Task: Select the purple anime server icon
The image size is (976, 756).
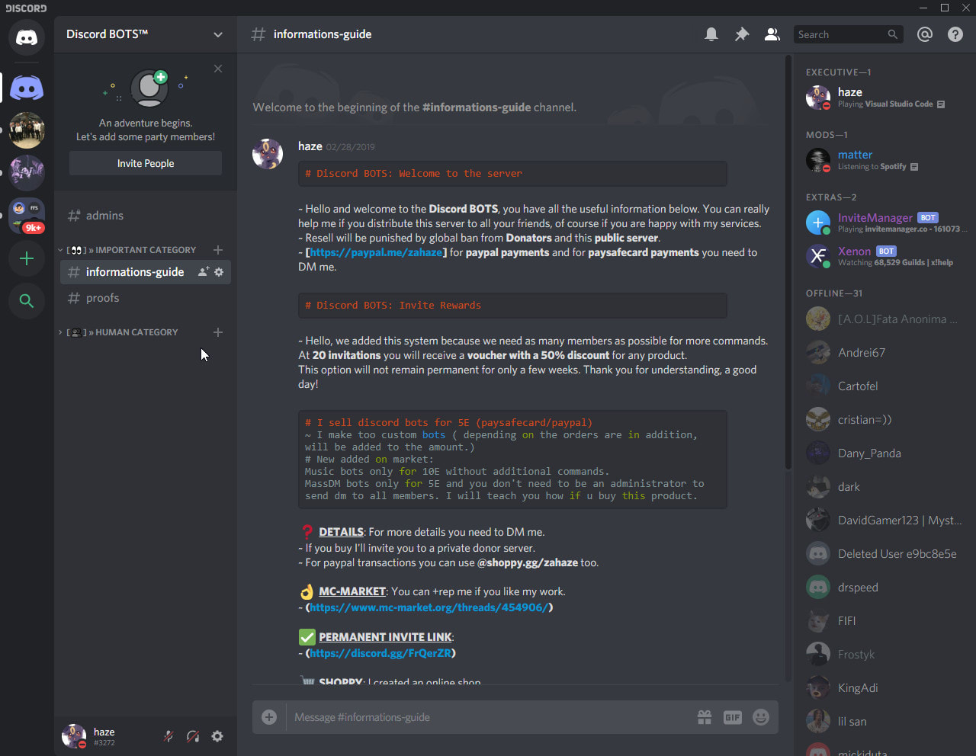Action: tap(27, 173)
